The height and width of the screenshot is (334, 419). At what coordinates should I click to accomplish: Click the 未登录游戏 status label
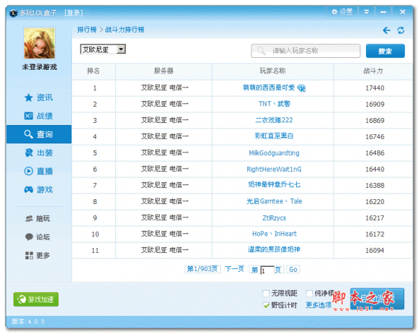click(x=40, y=67)
